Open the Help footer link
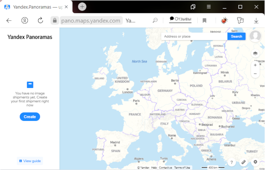Viewport: 265px width, 170px height. pos(154,167)
